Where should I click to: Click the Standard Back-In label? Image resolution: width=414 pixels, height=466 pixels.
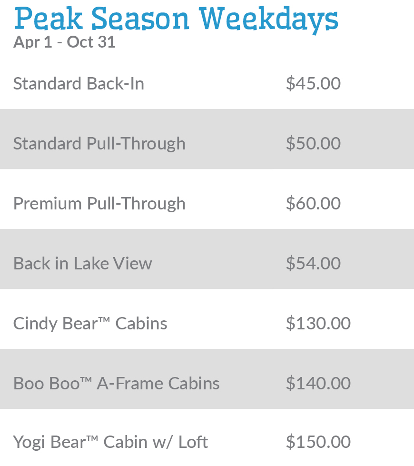79,84
